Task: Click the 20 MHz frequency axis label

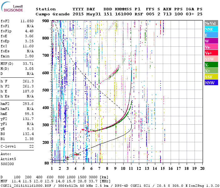Action: click(202, 169)
